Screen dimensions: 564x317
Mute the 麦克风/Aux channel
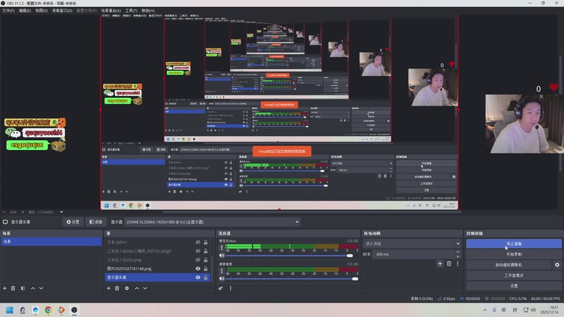click(x=221, y=256)
